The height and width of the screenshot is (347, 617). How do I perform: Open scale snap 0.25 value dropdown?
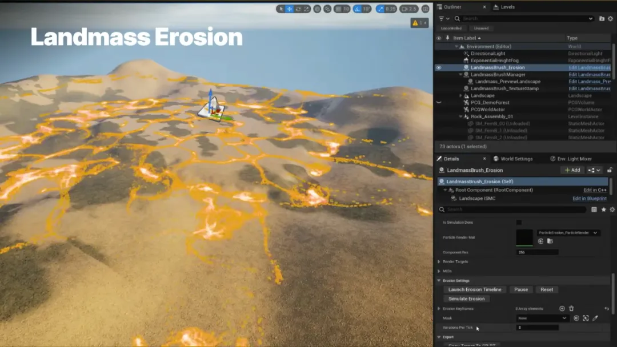click(x=391, y=9)
